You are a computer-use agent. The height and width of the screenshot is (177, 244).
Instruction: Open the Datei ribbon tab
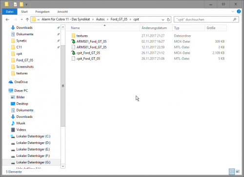(10, 12)
